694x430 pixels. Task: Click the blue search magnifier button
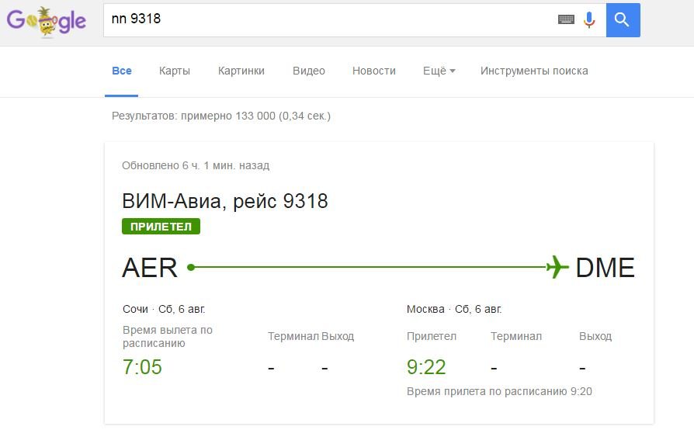(623, 20)
